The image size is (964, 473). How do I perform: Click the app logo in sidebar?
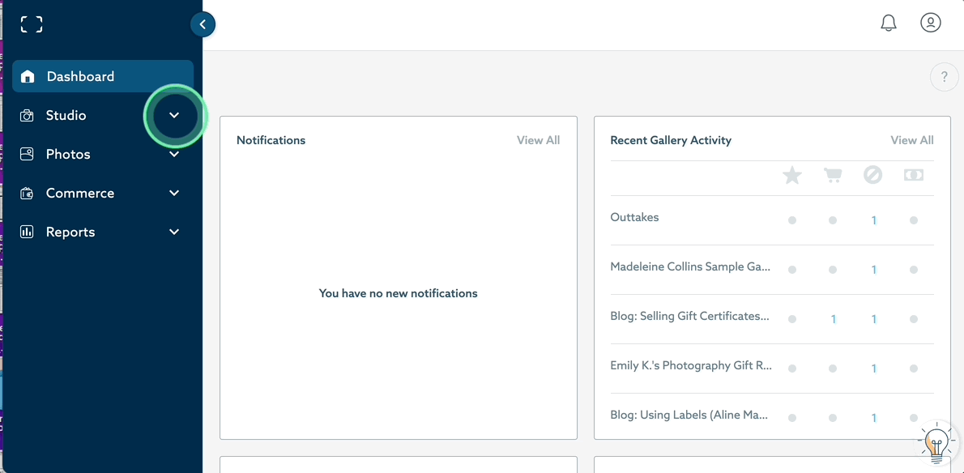[32, 24]
